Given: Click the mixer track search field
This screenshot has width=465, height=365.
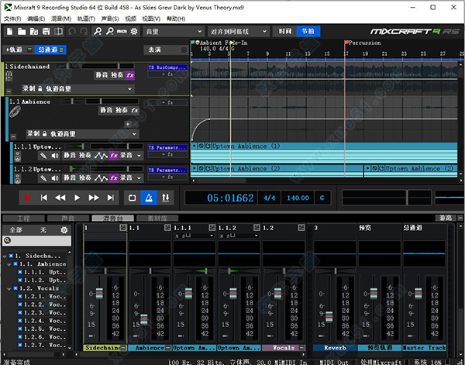Looking at the screenshot, I should [x=36, y=240].
